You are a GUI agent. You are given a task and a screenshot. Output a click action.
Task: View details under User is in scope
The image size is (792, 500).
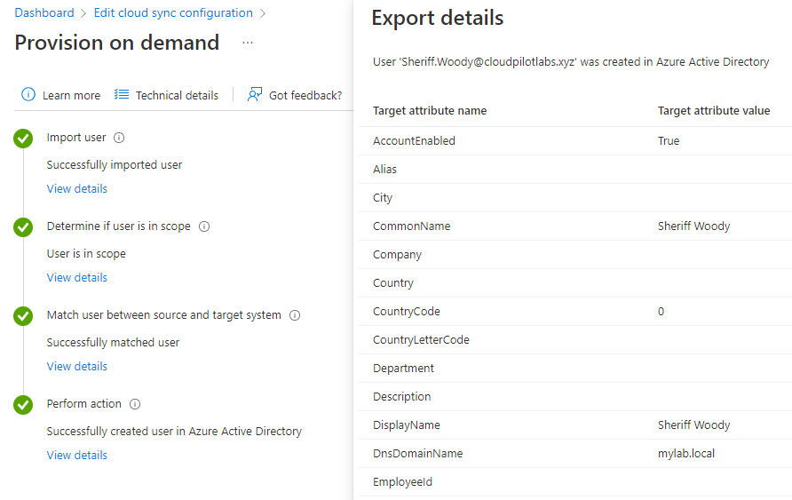76,278
